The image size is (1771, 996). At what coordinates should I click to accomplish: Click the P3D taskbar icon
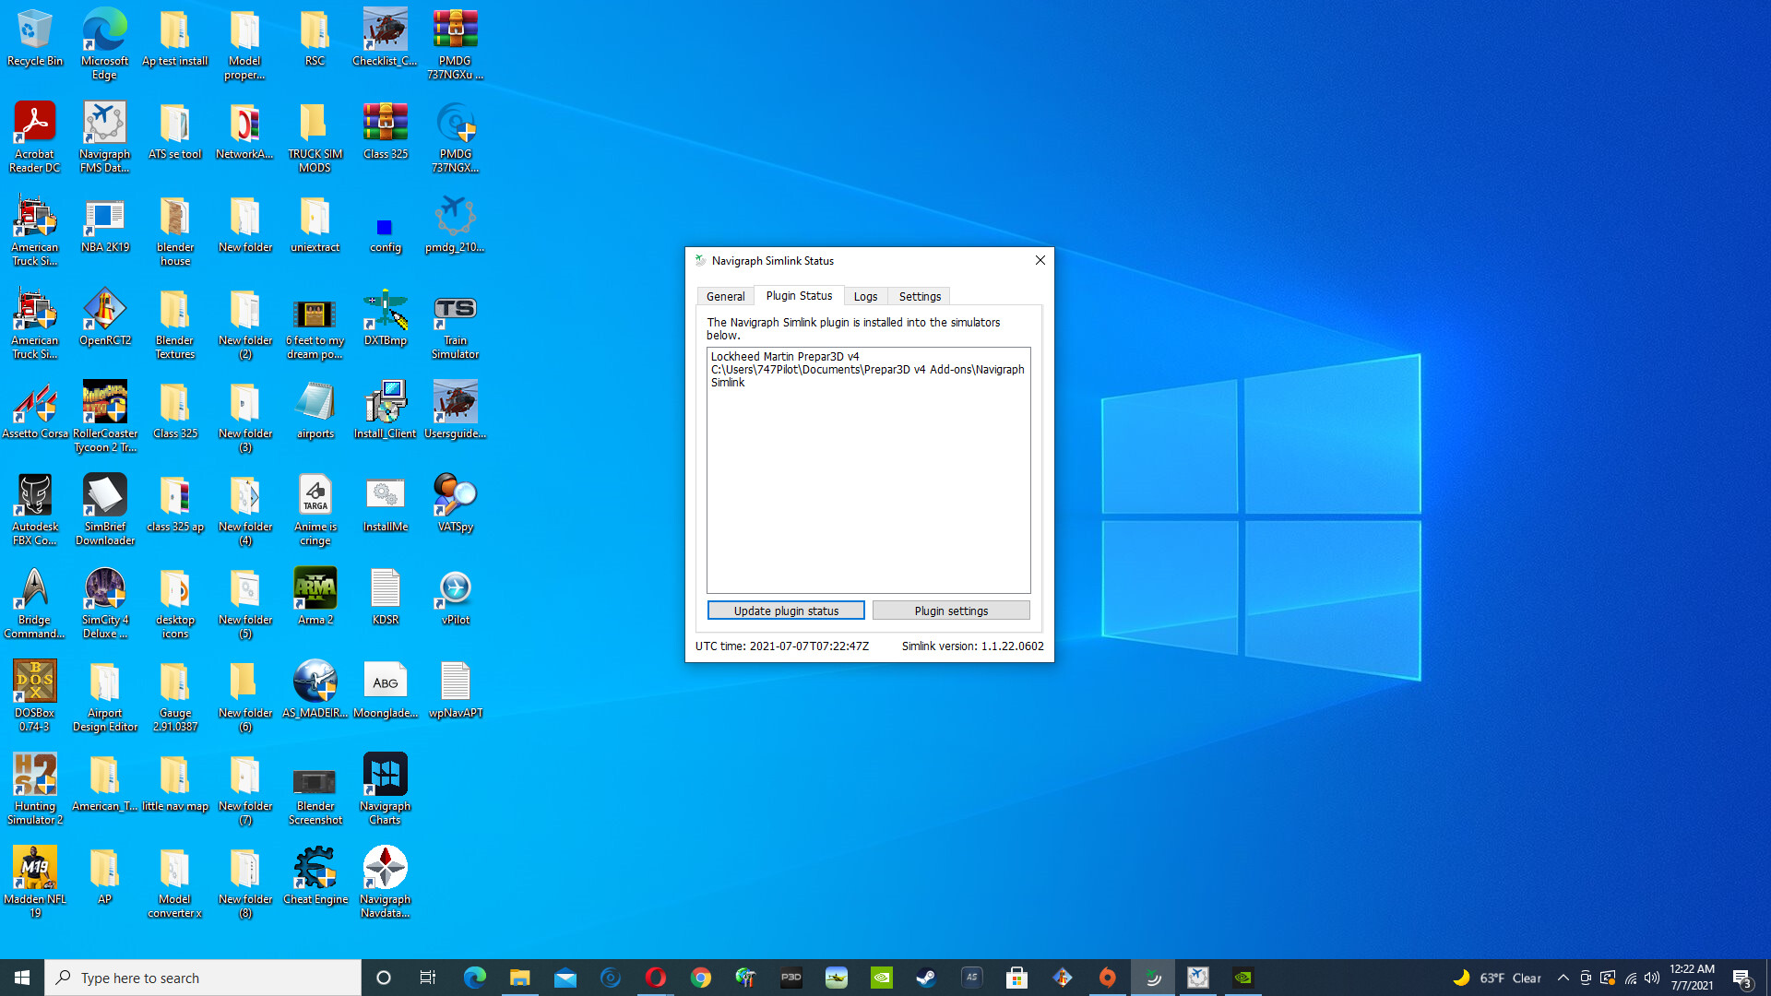point(791,978)
